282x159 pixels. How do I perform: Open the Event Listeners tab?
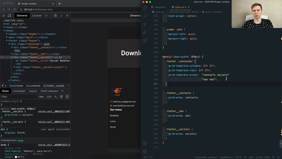[x=49, y=91]
